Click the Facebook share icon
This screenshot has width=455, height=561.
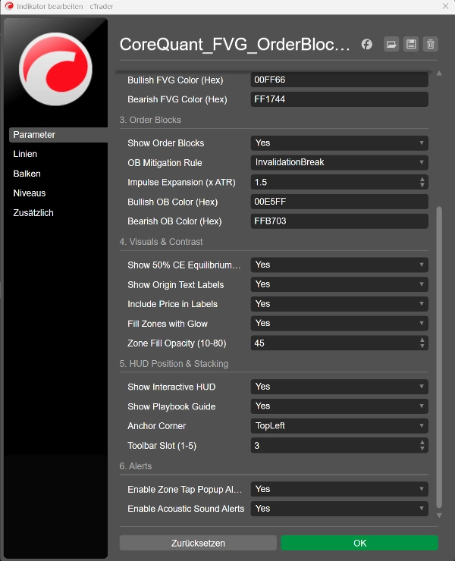(x=366, y=45)
